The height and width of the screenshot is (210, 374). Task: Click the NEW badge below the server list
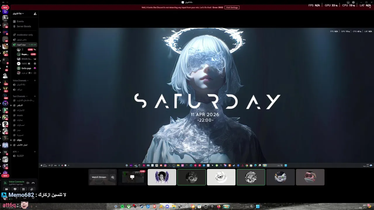(5, 176)
